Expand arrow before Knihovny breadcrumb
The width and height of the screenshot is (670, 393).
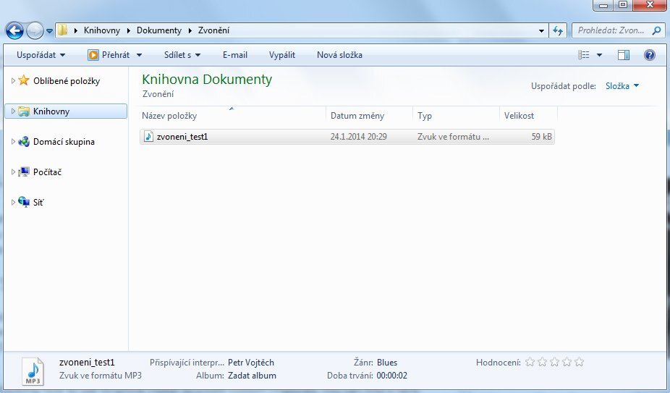point(76,30)
